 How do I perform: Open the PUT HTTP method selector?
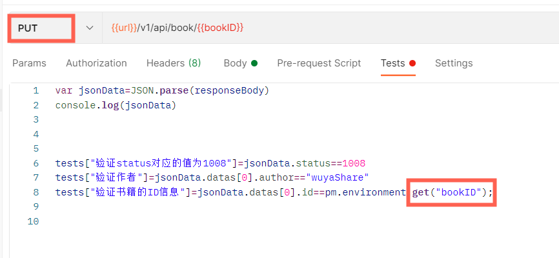41,28
